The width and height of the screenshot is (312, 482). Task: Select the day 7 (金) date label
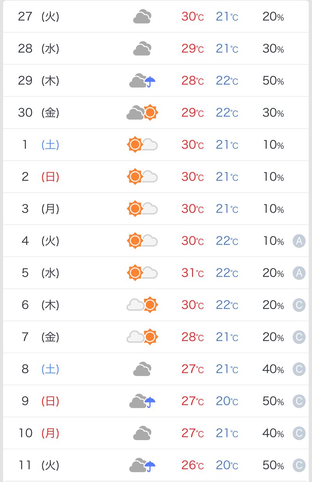click(x=39, y=337)
